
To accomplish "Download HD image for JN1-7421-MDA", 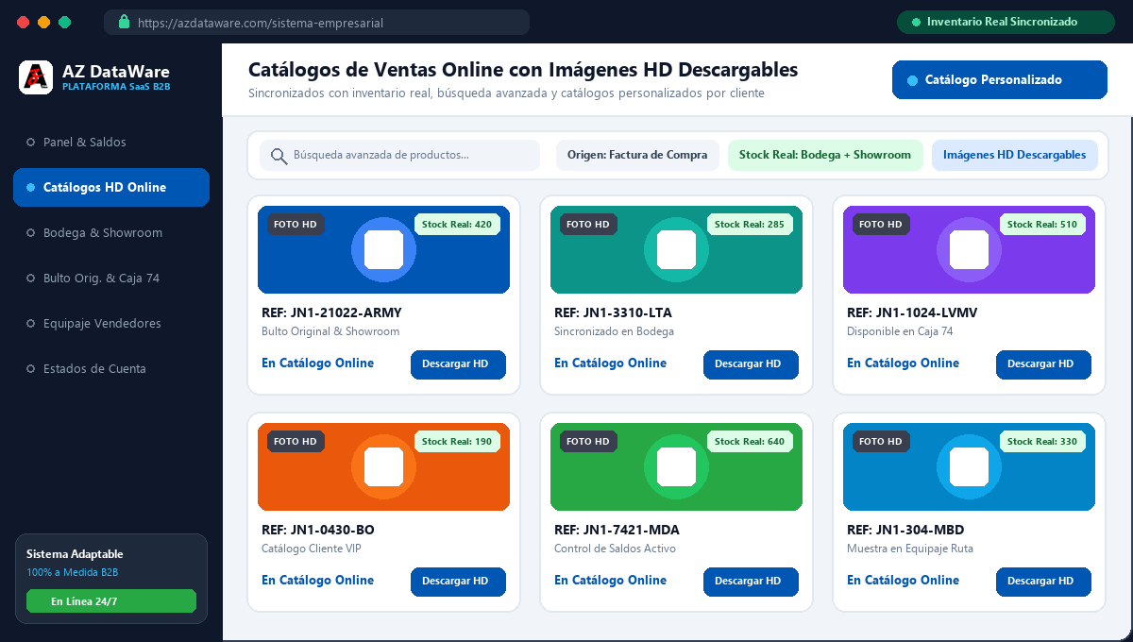I will (x=751, y=582).
